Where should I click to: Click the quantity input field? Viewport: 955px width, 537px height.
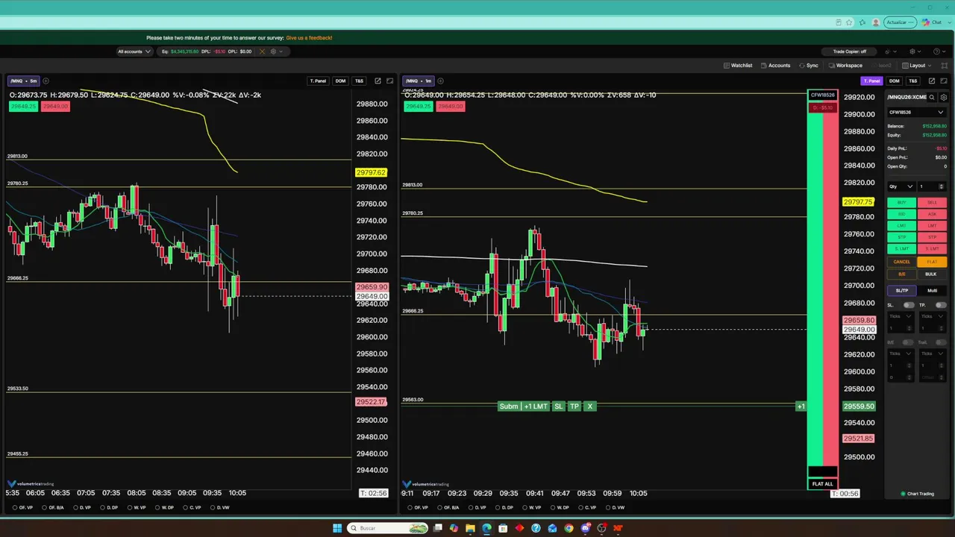[933, 186]
